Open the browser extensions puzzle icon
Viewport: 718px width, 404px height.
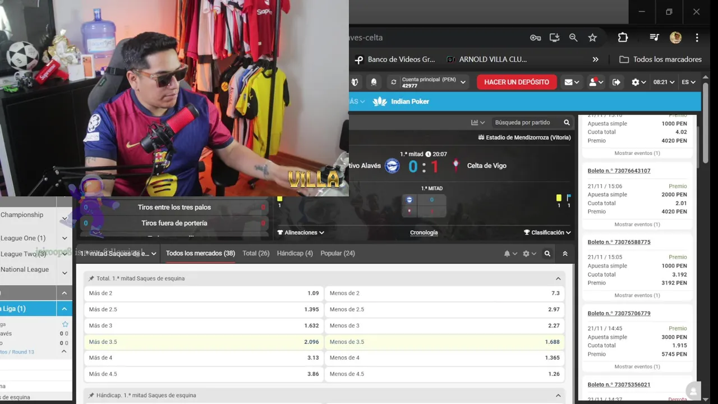623,38
